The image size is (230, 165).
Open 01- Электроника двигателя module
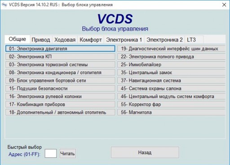point(60,49)
